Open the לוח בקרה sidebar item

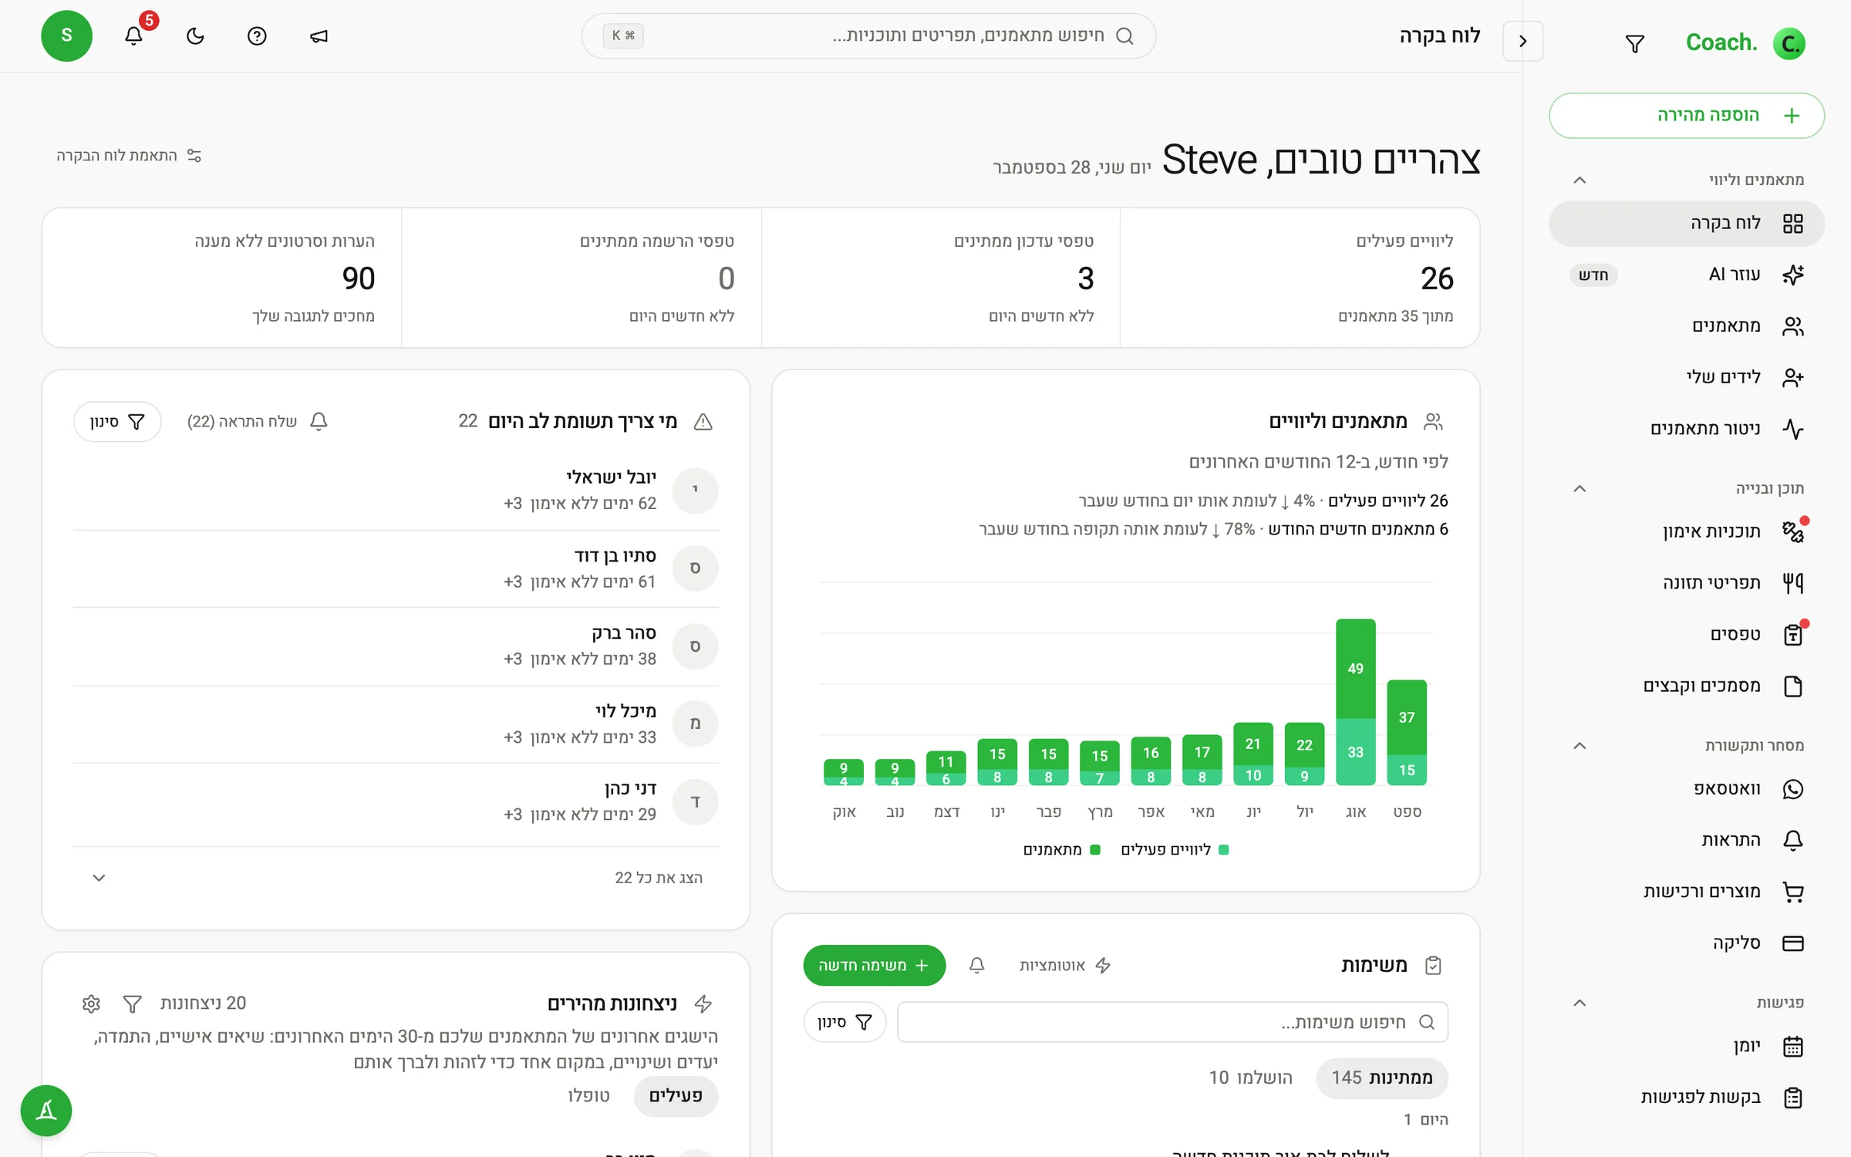1686,224
